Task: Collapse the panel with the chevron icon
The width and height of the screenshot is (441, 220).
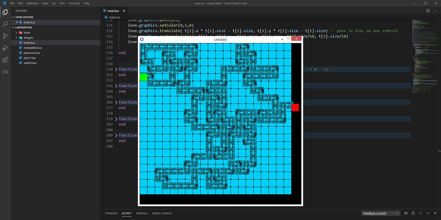Action: [x=428, y=213]
